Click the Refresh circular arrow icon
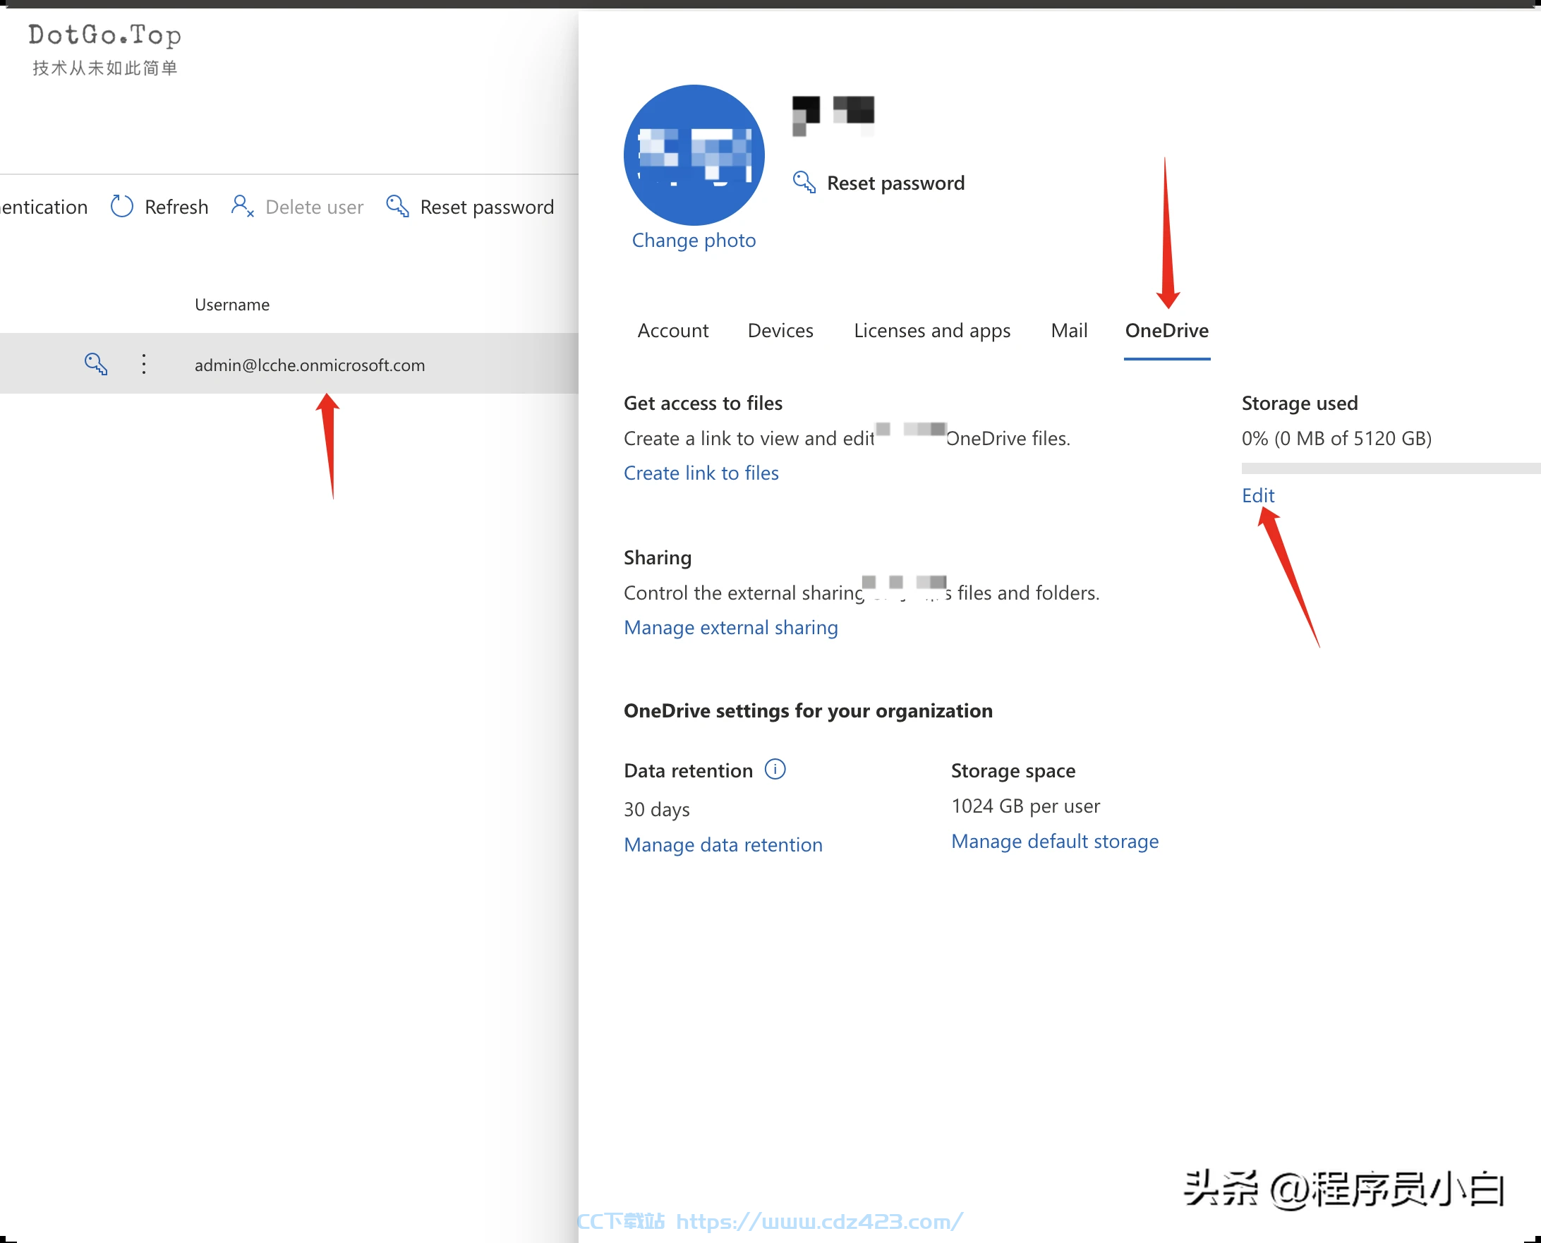 (122, 206)
